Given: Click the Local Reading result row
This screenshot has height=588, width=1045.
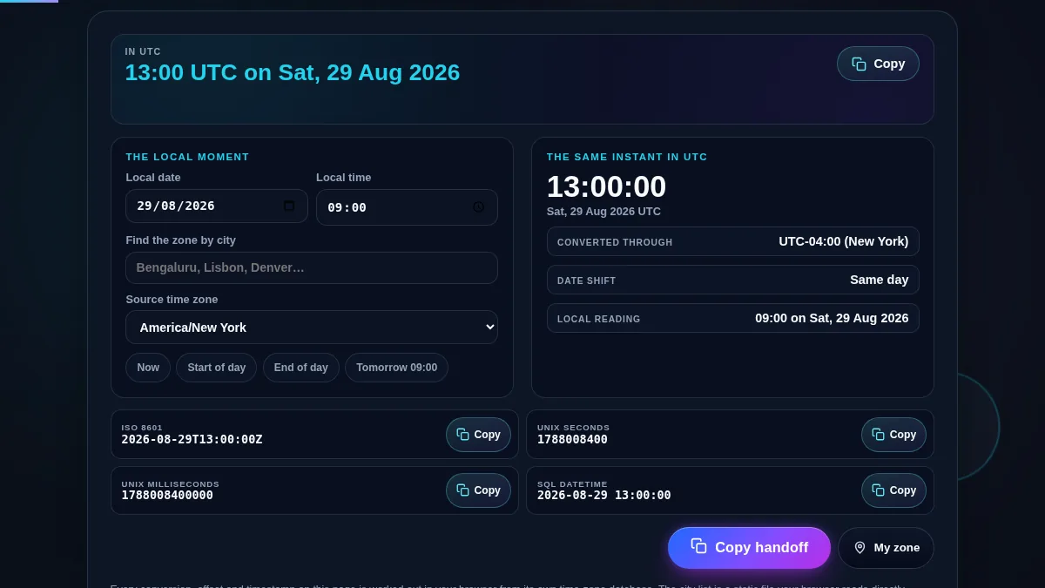Looking at the screenshot, I should tap(733, 318).
